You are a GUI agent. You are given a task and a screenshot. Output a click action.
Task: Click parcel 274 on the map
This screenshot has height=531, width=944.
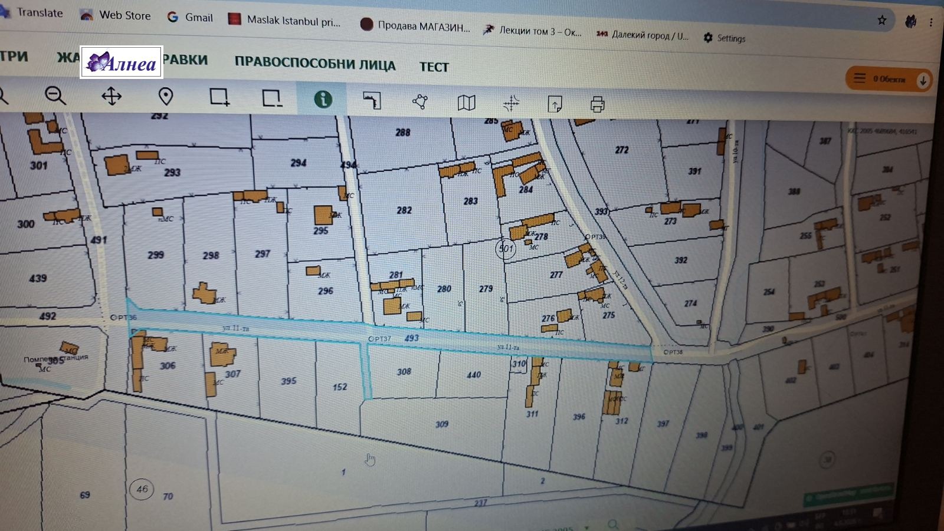point(690,303)
